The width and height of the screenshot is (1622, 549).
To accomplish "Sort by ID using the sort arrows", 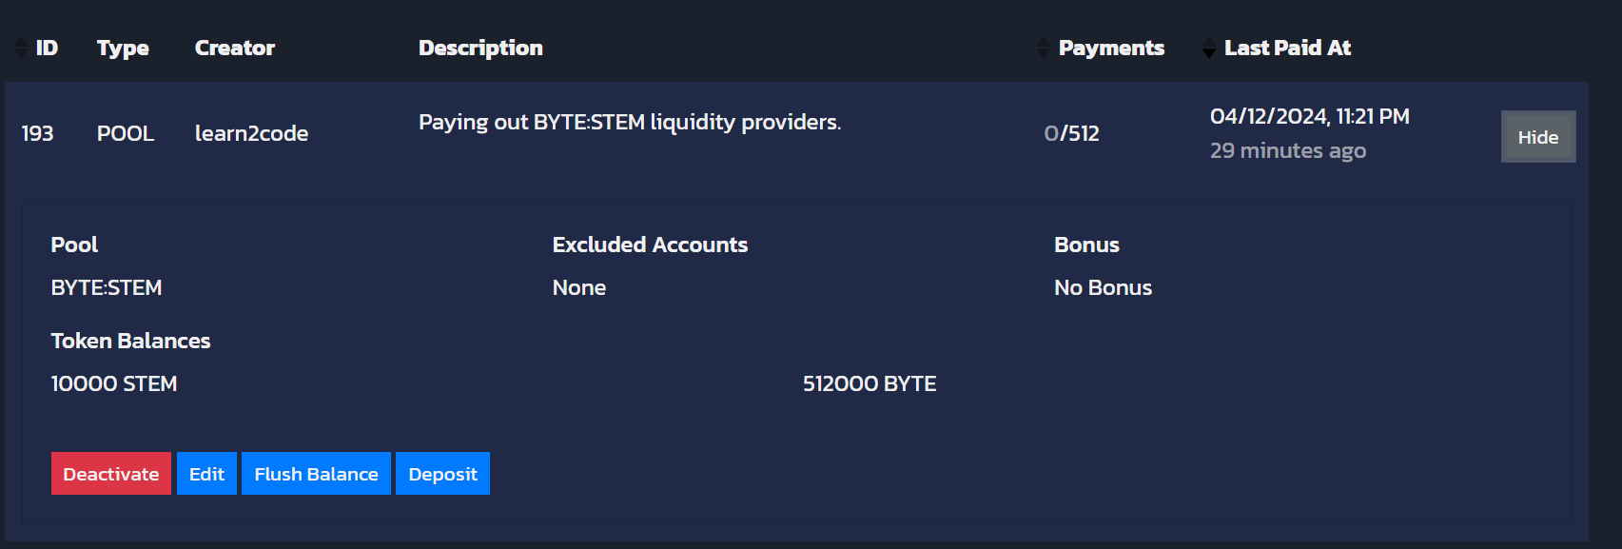I will pyautogui.click(x=21, y=48).
